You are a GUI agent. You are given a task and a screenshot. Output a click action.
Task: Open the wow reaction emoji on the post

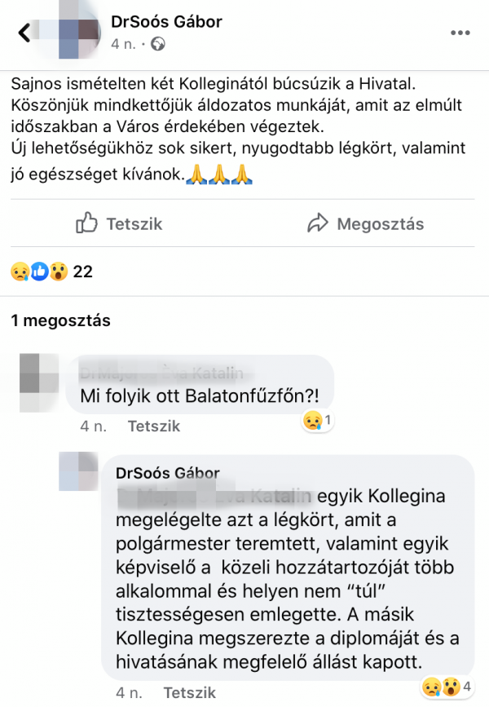[59, 272]
